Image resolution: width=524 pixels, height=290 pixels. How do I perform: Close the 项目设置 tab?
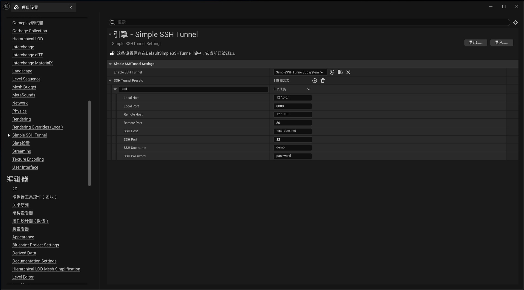[71, 7]
